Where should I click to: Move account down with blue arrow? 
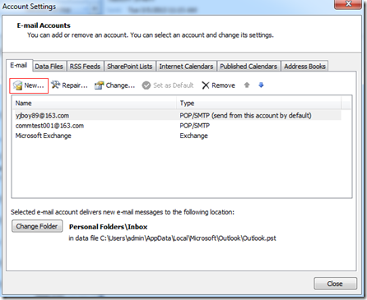[261, 85]
